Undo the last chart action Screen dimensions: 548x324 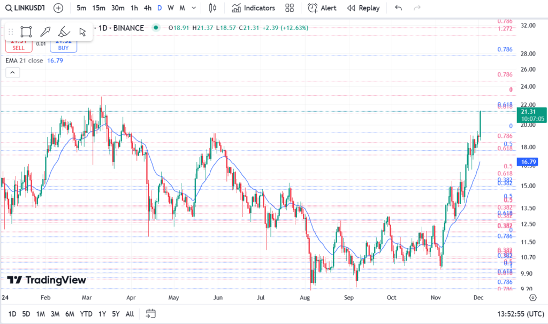pos(398,8)
